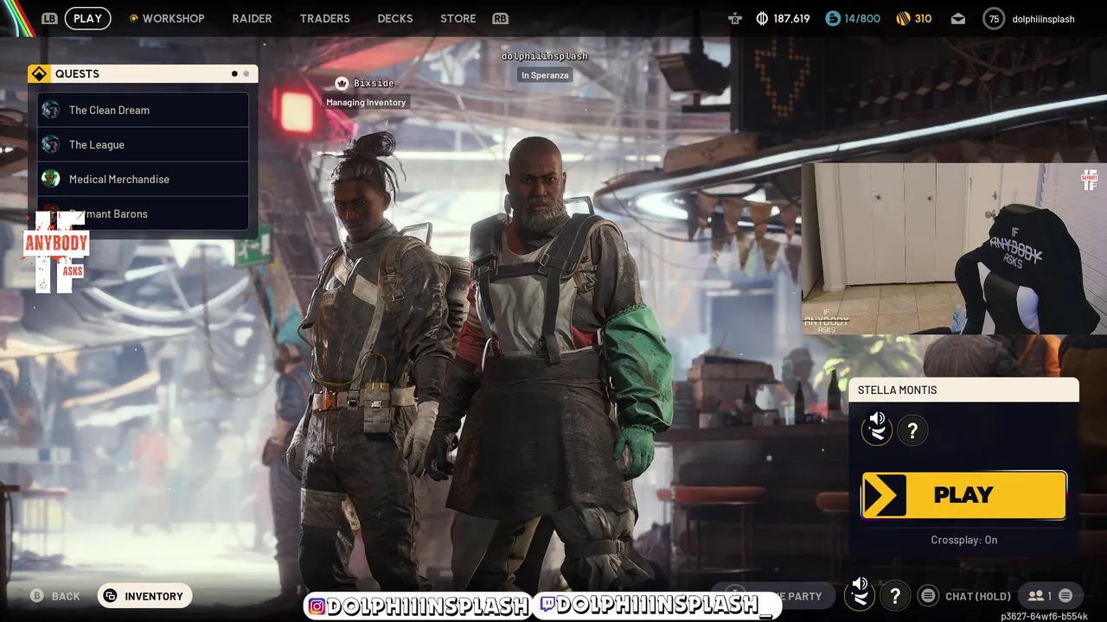Viewport: 1107px width, 622px height.
Task: Click The League quest giver portrait
Action: 51,144
